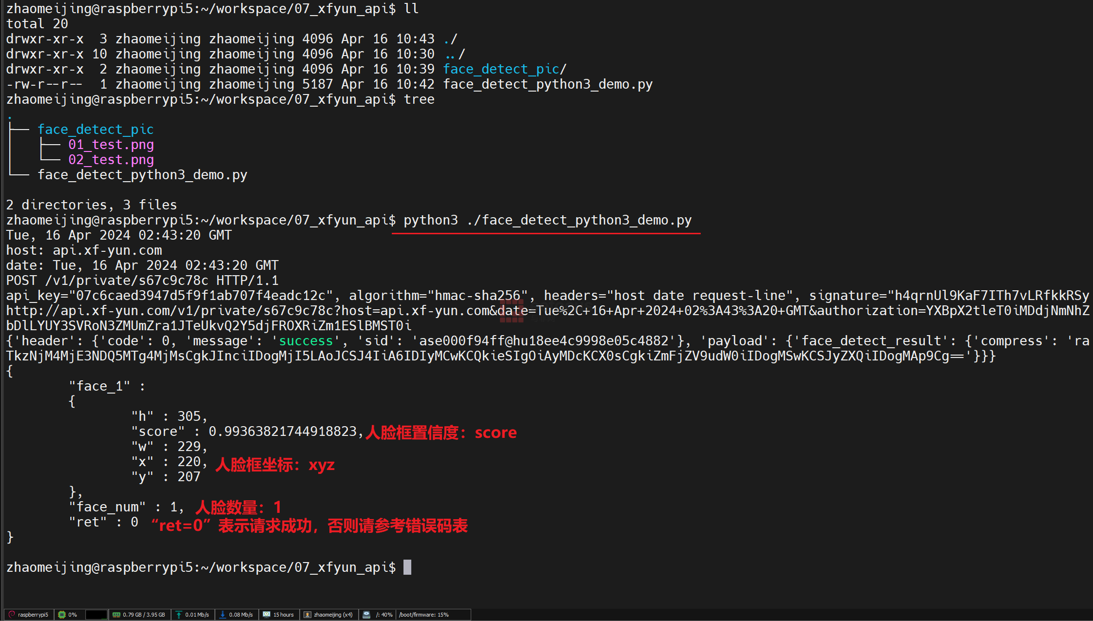This screenshot has height=621, width=1093.
Task: Click the RAM memory usage icon
Action: (116, 614)
